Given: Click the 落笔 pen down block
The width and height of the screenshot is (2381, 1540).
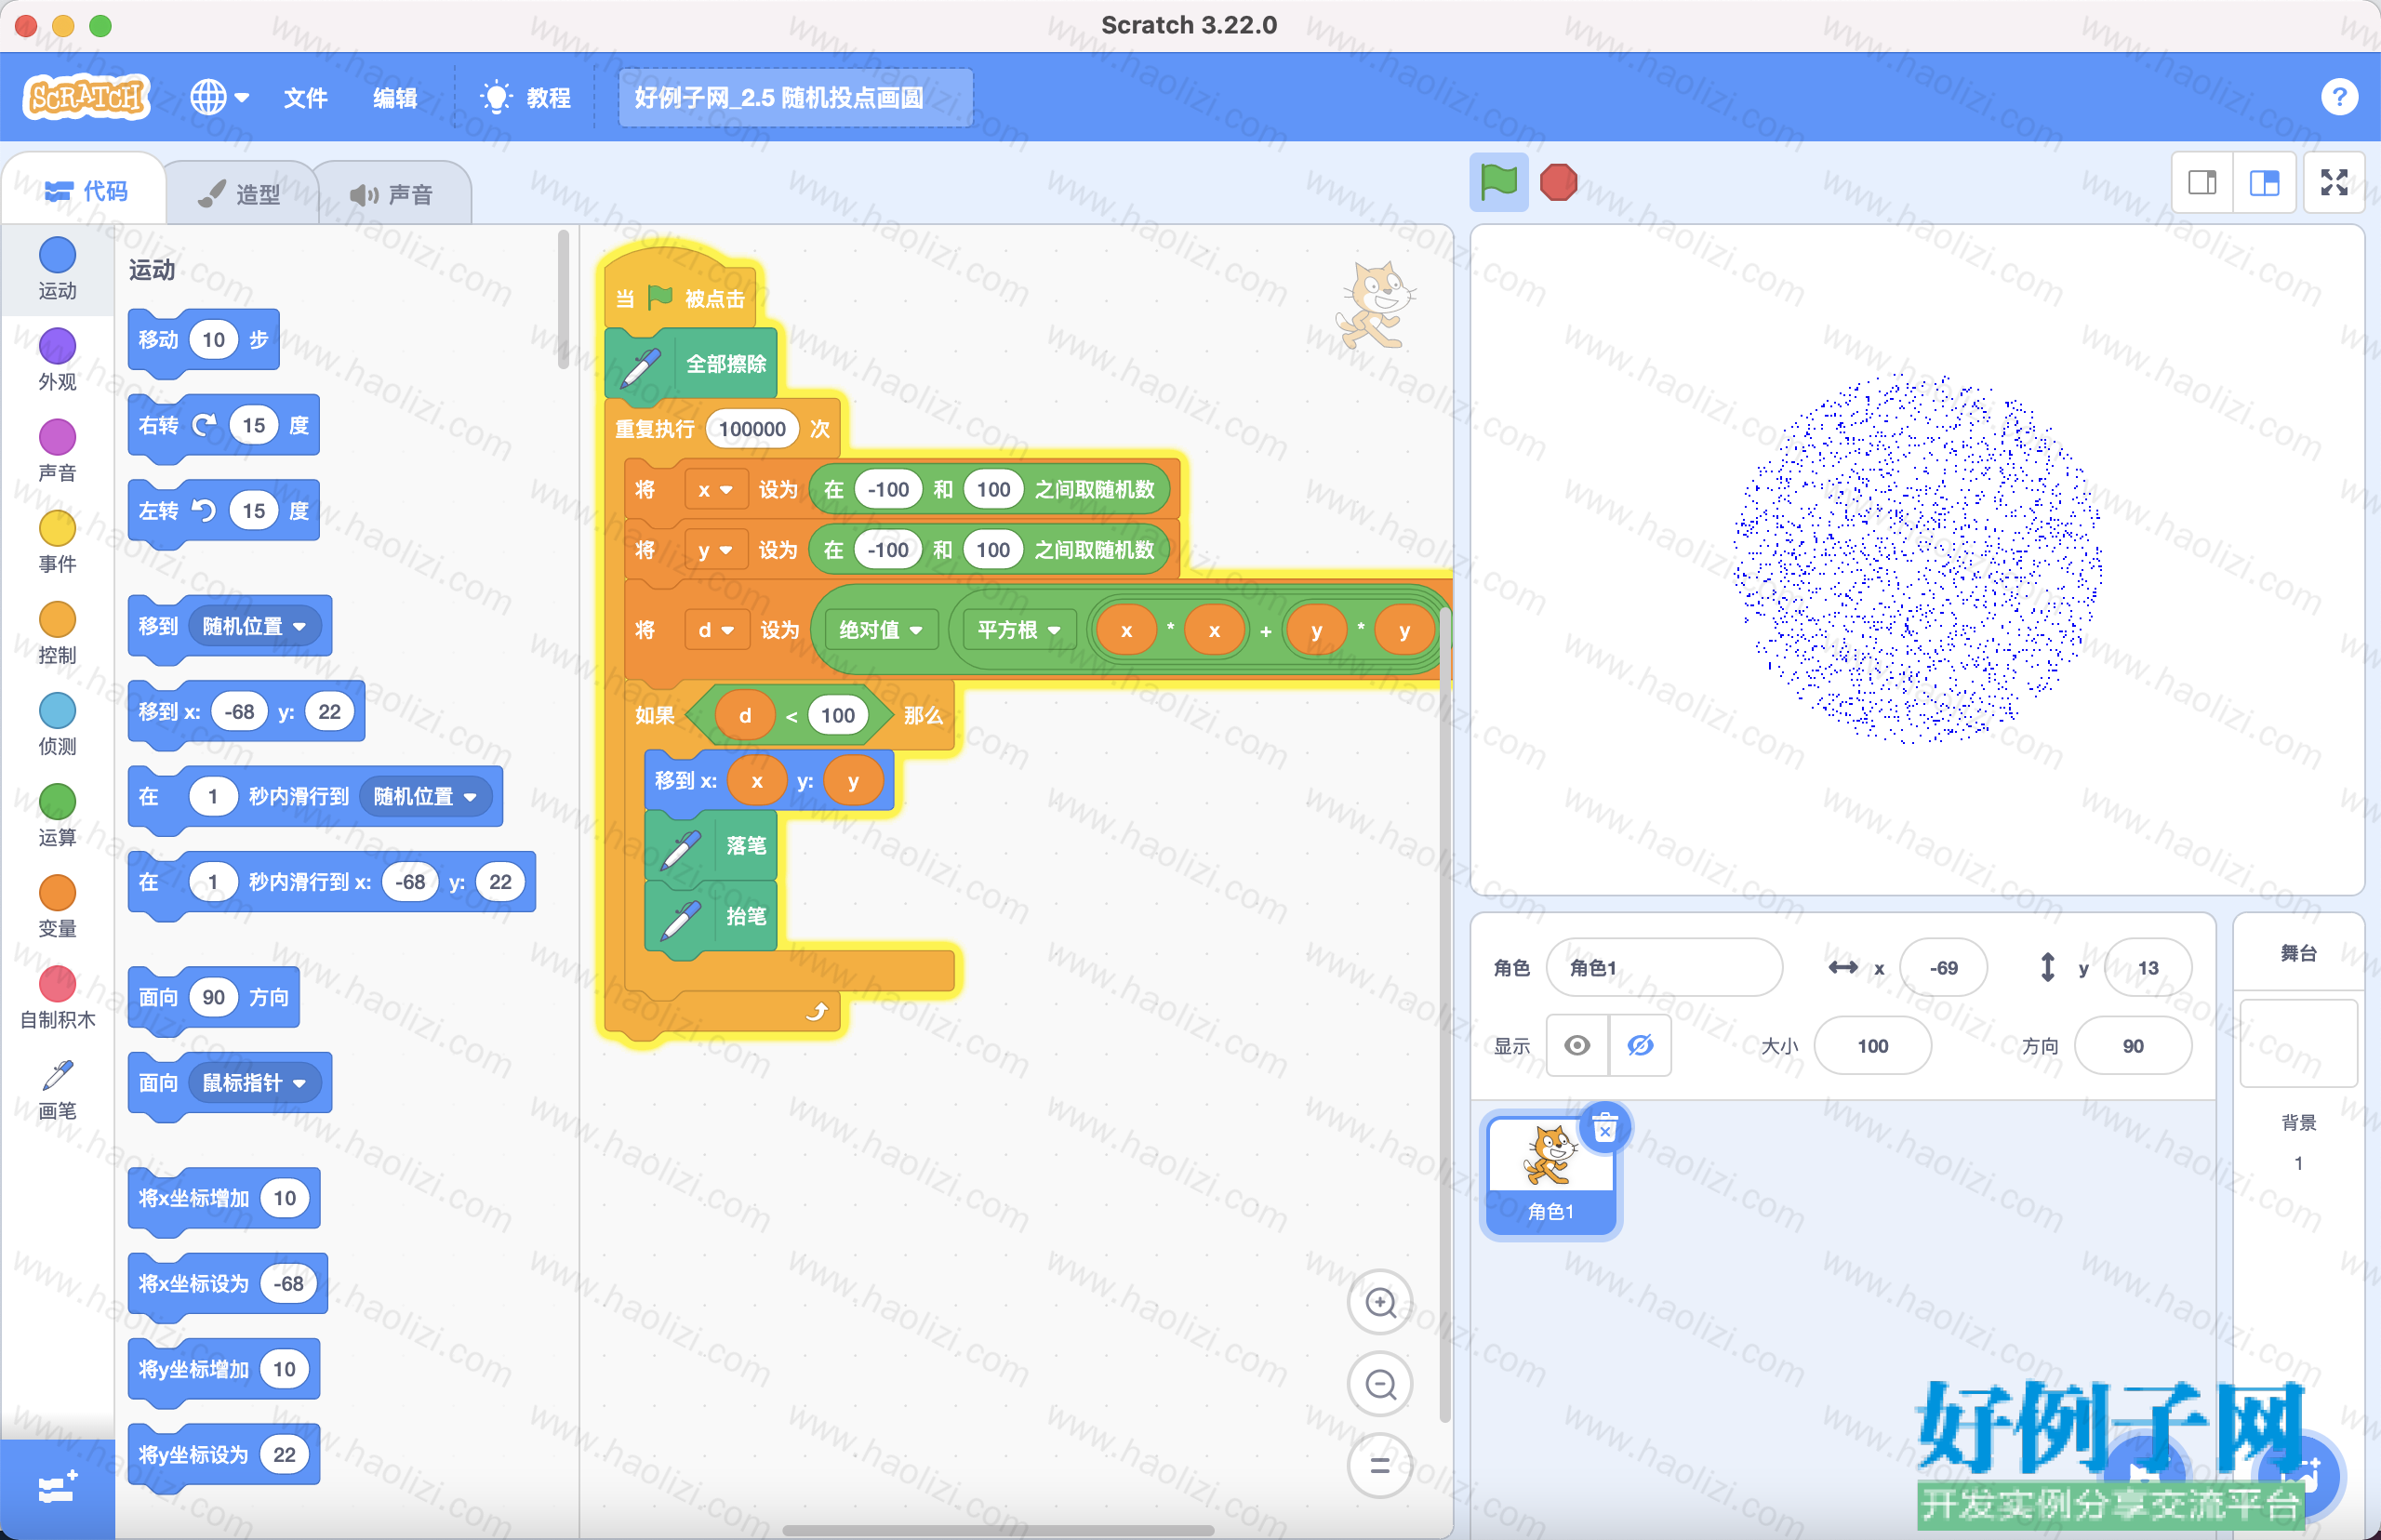Looking at the screenshot, I should point(712,846).
